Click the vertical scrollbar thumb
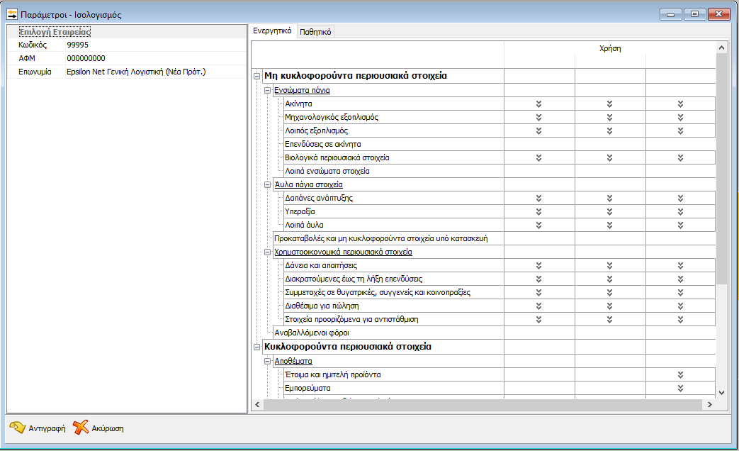 pos(721,169)
